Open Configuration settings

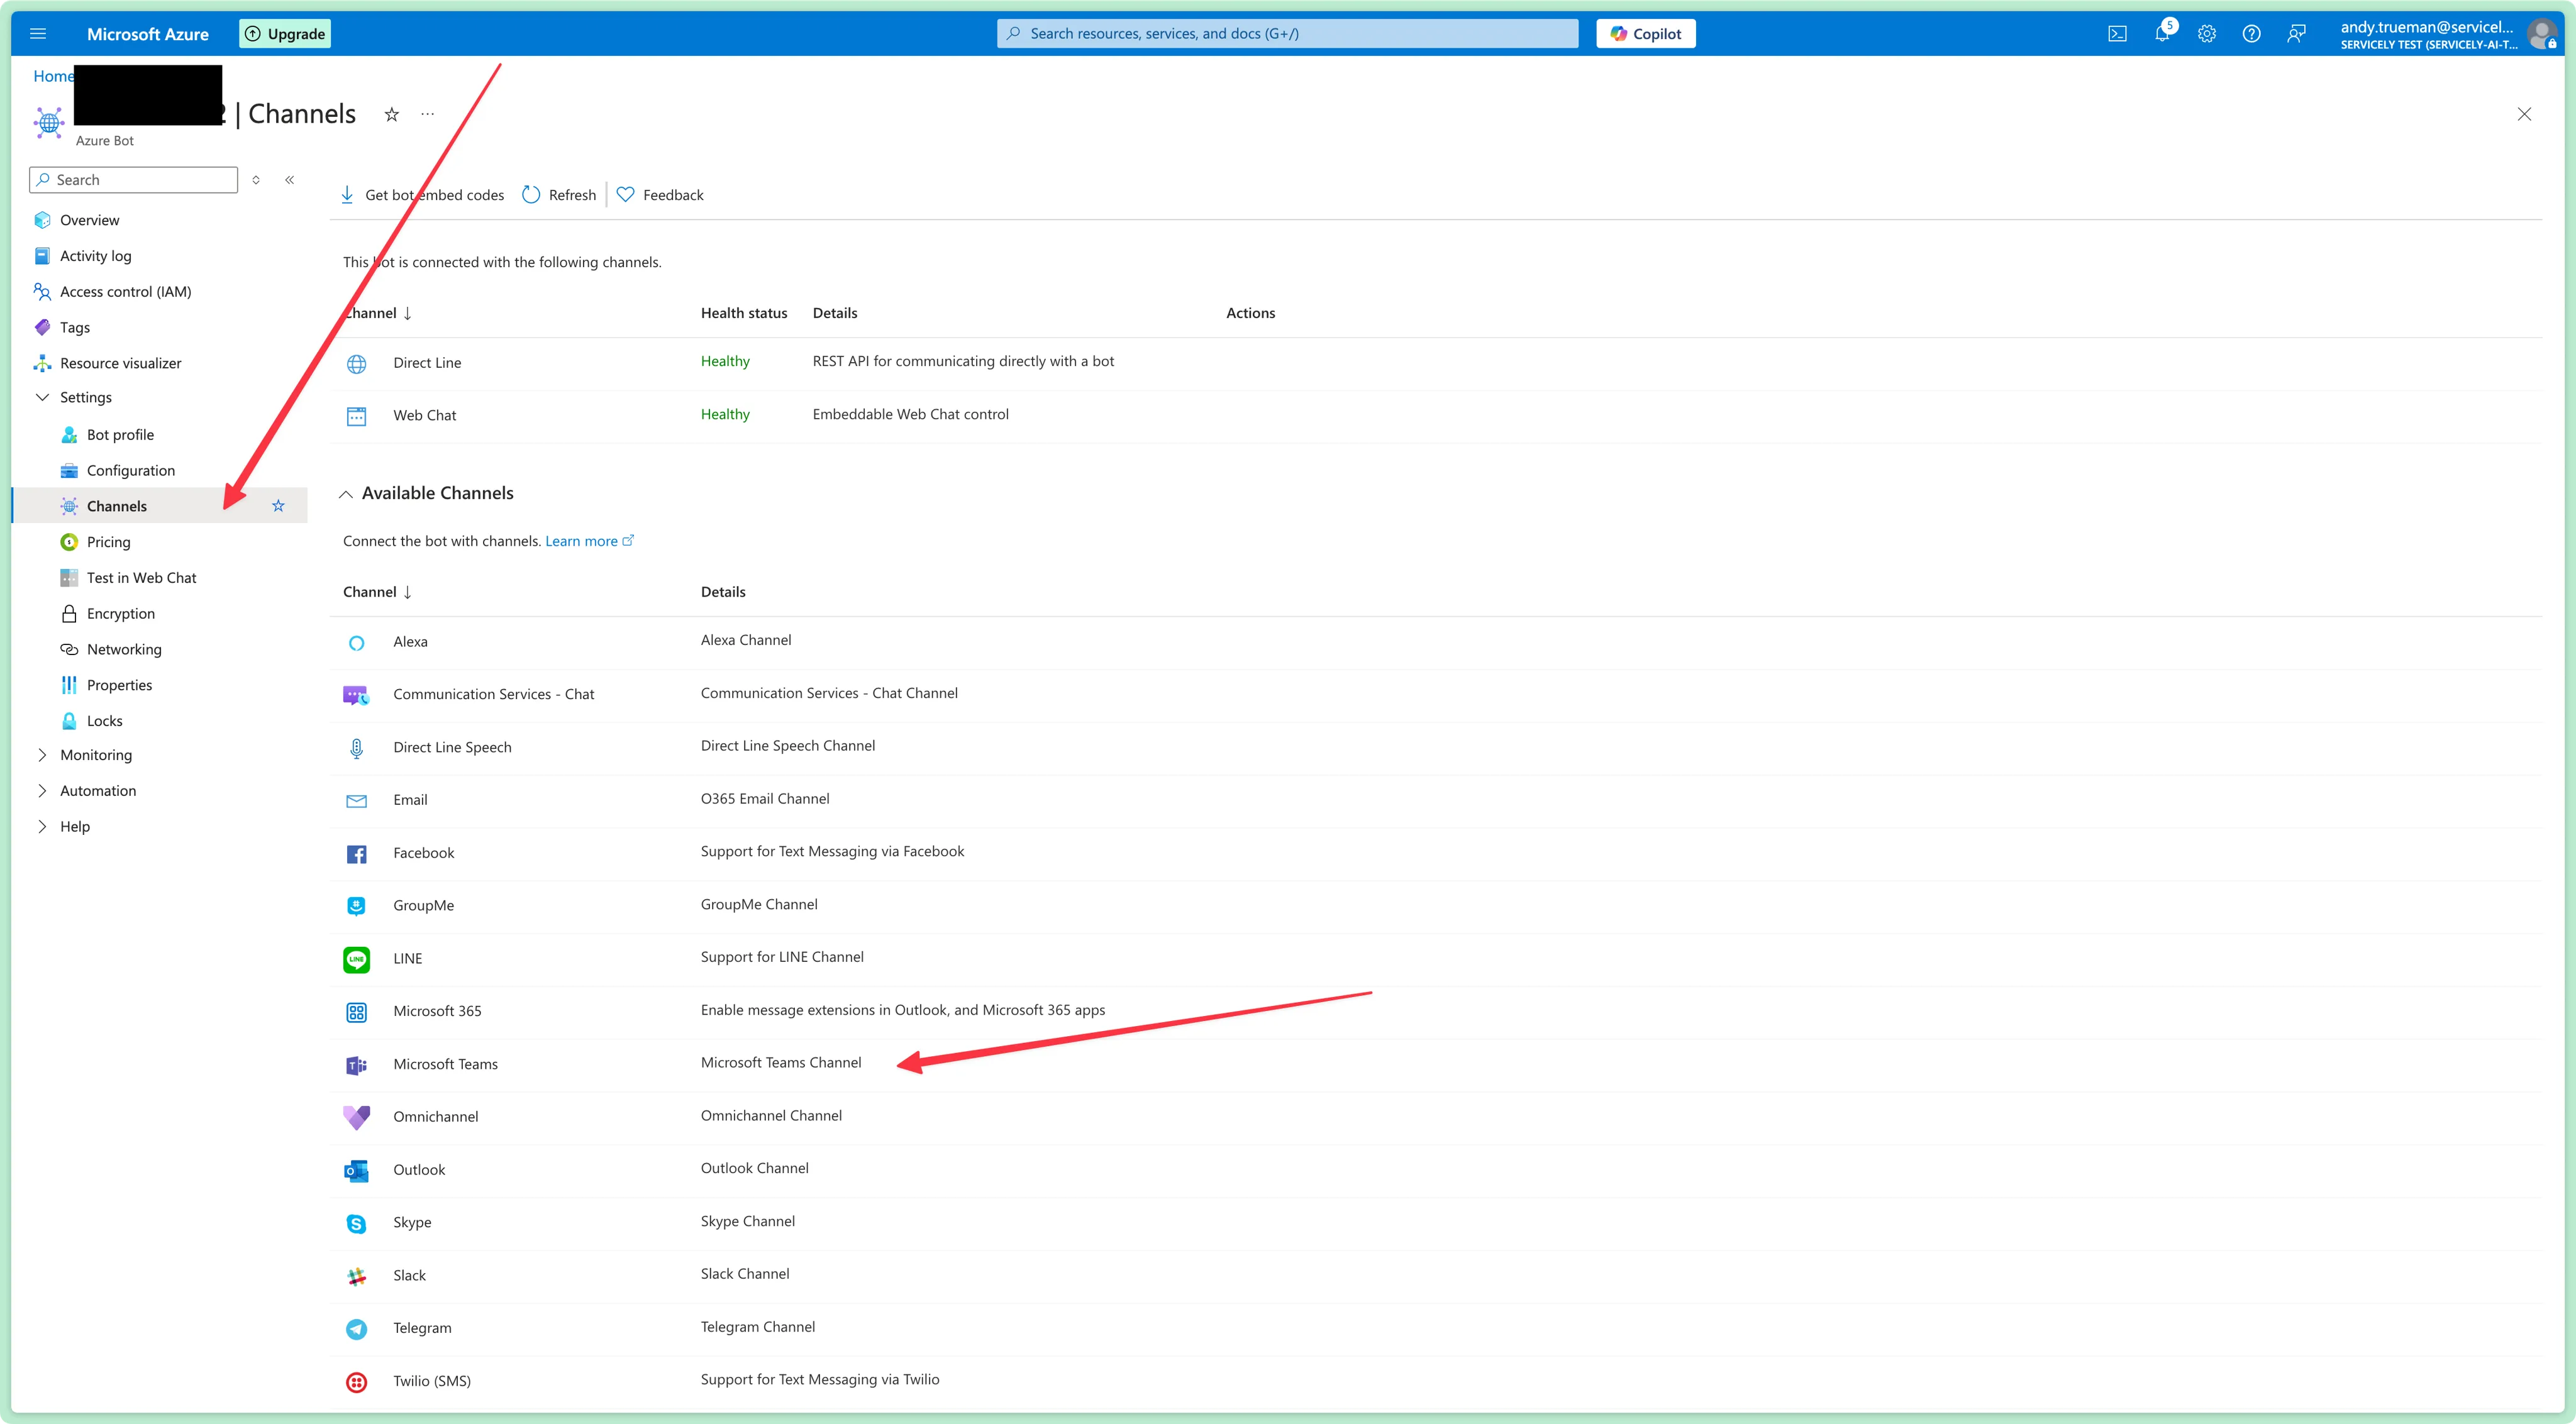coord(130,471)
